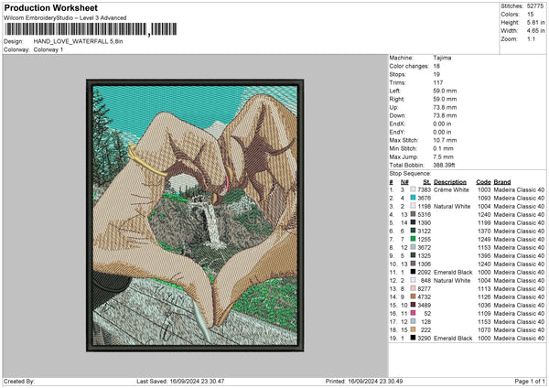Click the barcode under the worksheet title
This screenshot has width=549, height=388.
91,29
